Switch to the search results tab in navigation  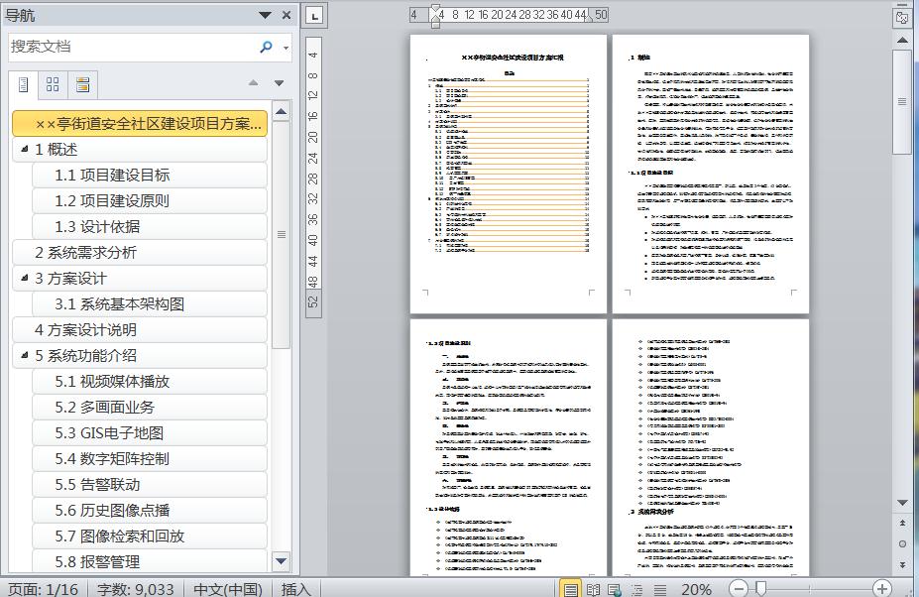tap(82, 85)
